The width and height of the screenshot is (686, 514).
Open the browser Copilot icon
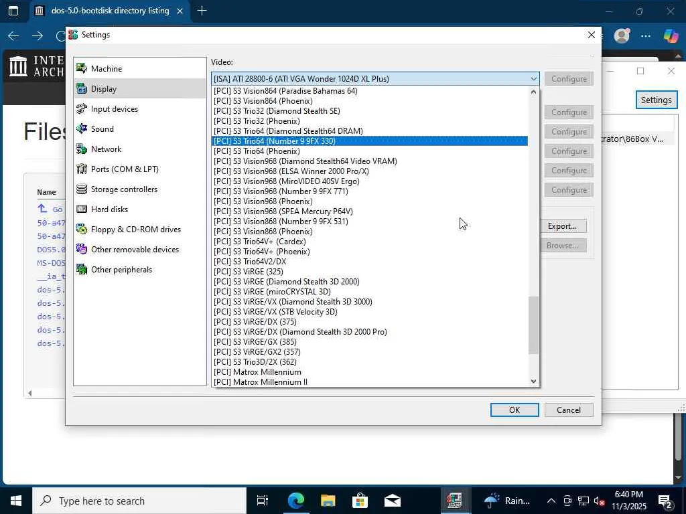pos(670,36)
